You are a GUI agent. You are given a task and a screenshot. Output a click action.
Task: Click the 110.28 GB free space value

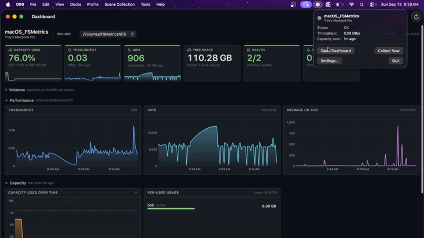click(x=209, y=58)
